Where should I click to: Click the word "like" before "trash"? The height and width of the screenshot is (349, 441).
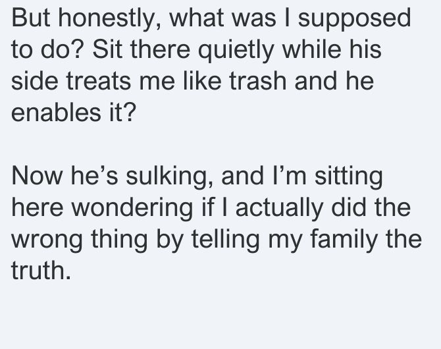[202, 81]
